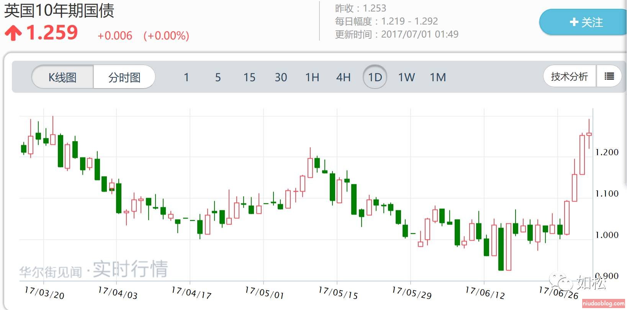Click the 更新时间 update time text

pyautogui.click(x=396, y=34)
